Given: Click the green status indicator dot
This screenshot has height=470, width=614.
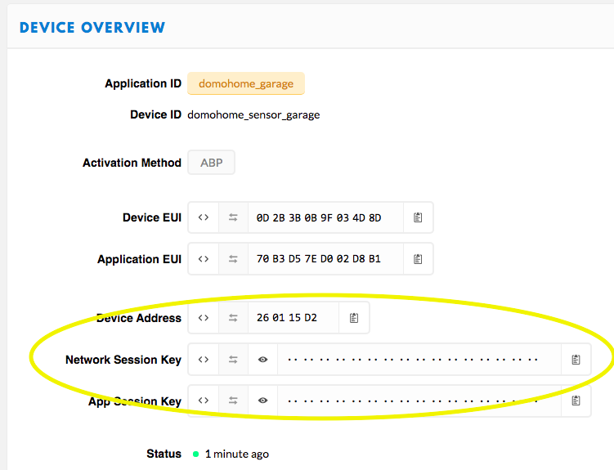Looking at the screenshot, I should 195,454.
